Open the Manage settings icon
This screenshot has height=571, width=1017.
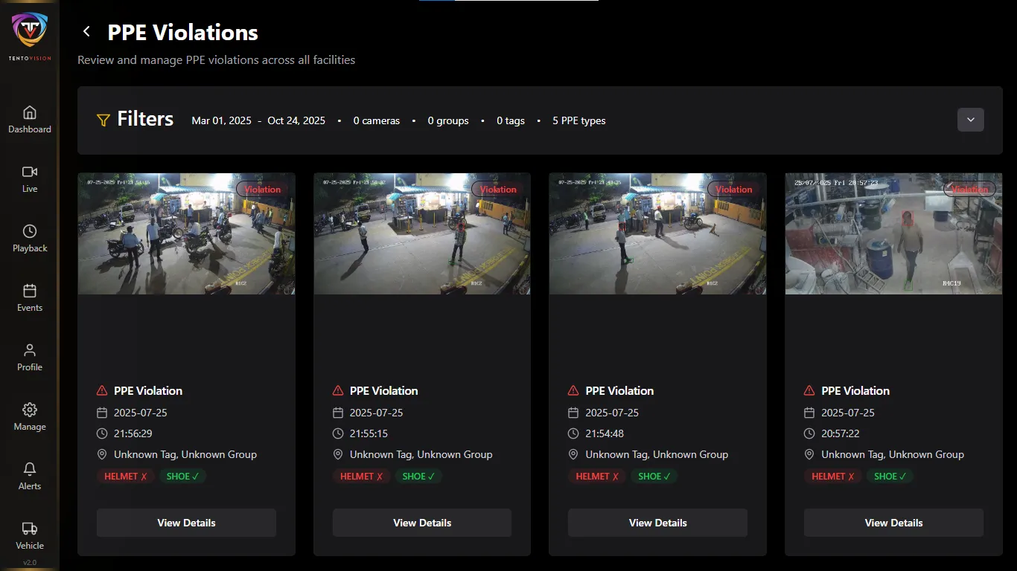[30, 416]
